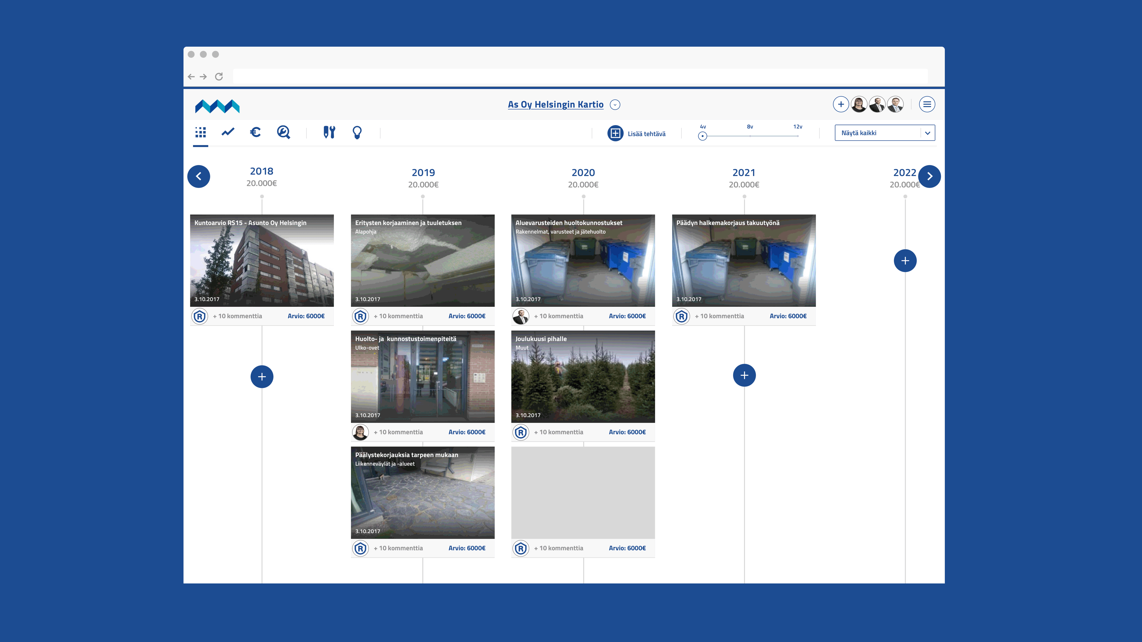Click the browser forward arrow
Screen dimensions: 1142x642
(203, 77)
